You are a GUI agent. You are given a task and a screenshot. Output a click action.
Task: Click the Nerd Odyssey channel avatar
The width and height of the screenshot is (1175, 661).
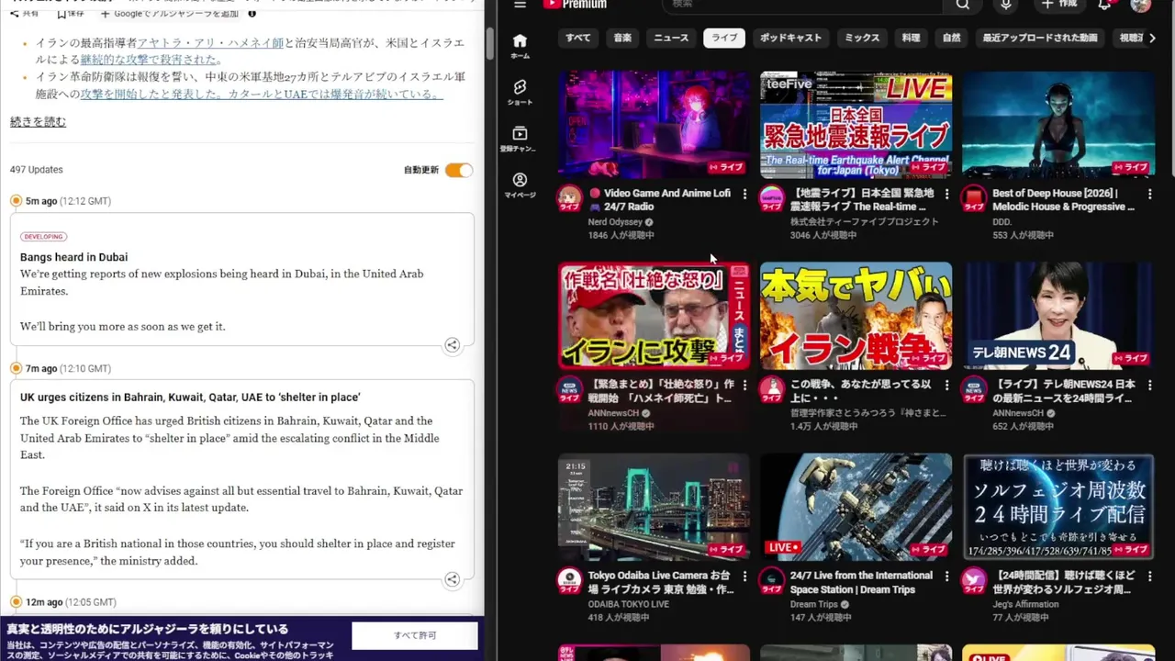pyautogui.click(x=569, y=199)
